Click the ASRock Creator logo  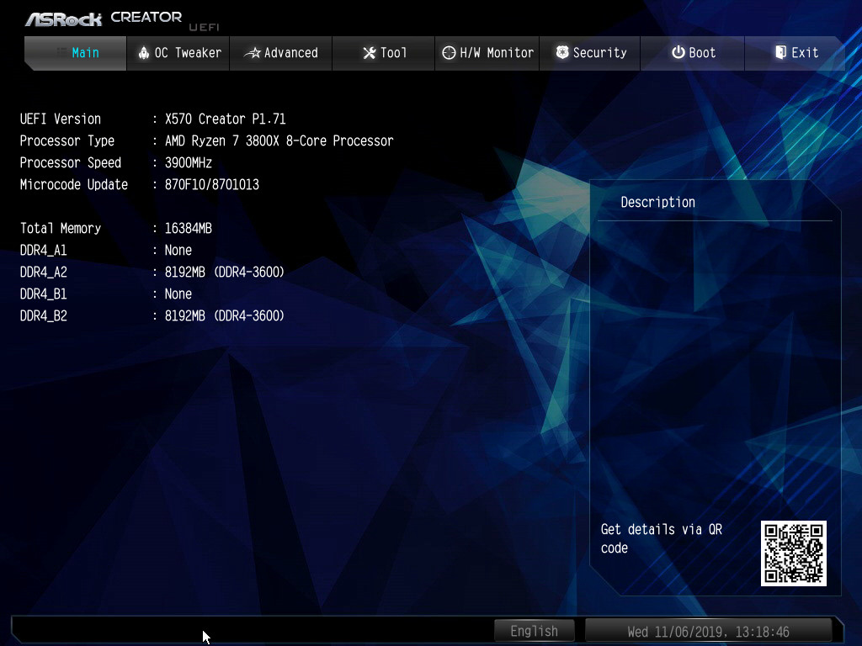tap(103, 18)
